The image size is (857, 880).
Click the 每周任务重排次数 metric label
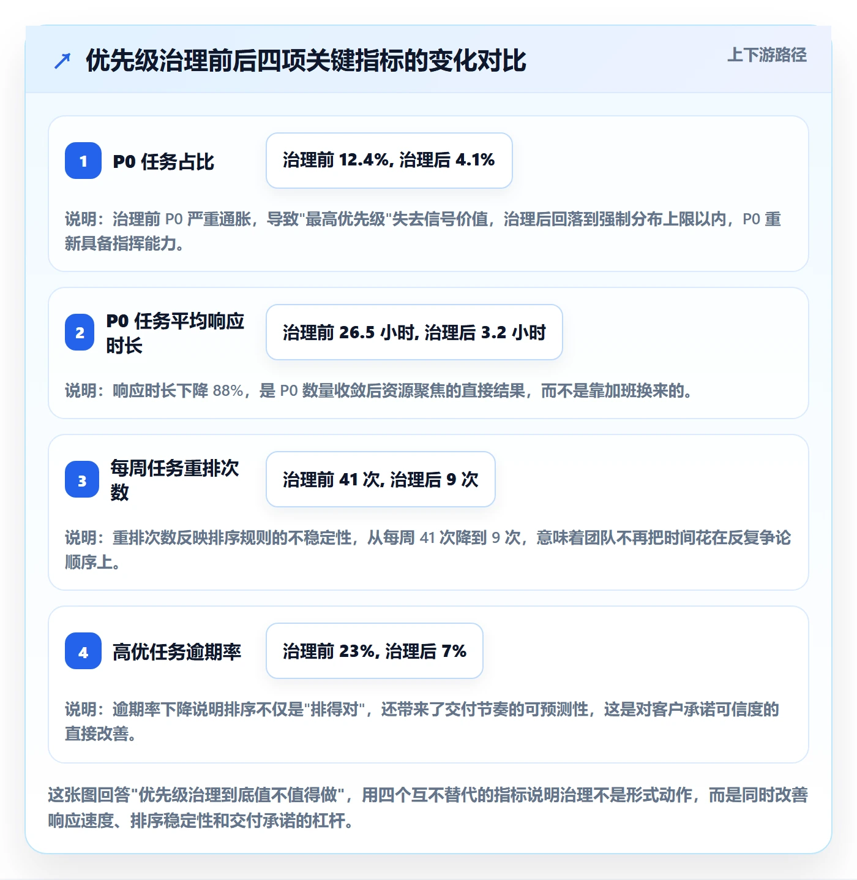click(174, 480)
